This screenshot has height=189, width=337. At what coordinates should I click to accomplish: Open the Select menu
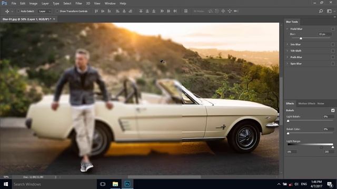click(x=67, y=4)
